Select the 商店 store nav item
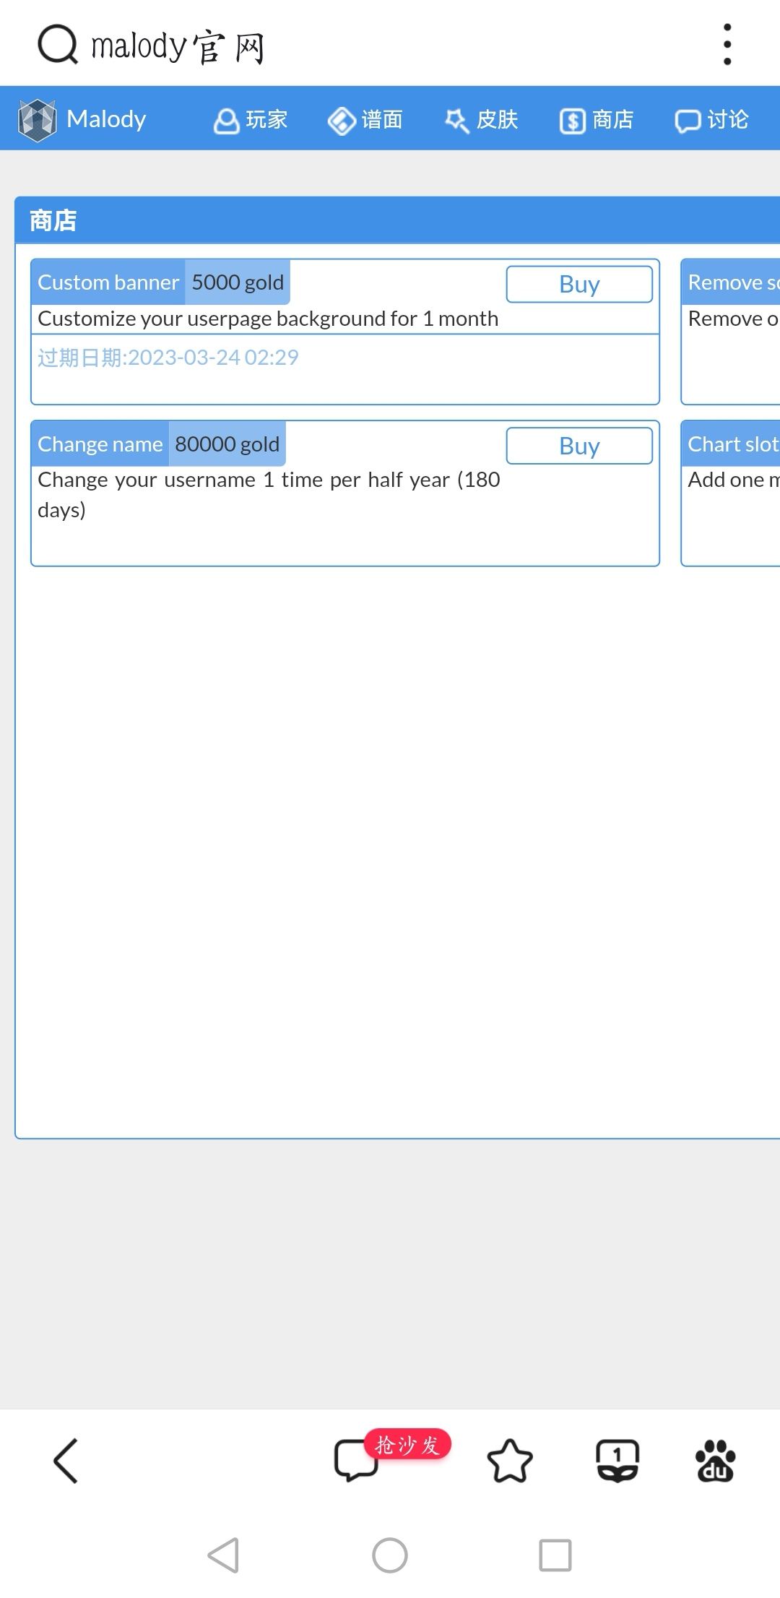The height and width of the screenshot is (1598, 780). pyautogui.click(x=597, y=120)
